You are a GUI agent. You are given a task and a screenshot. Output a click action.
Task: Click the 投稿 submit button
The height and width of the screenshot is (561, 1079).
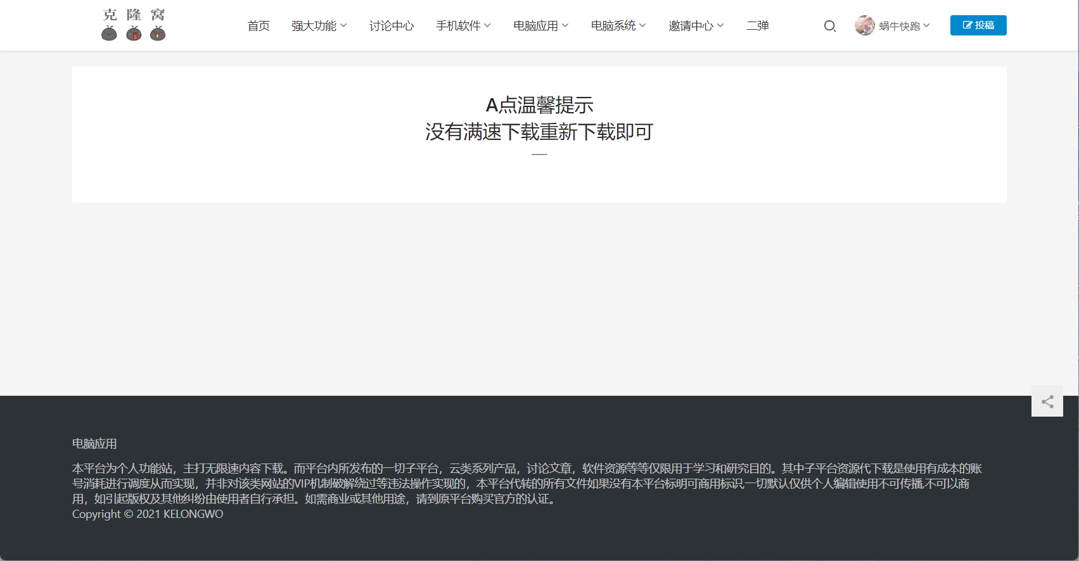point(978,25)
